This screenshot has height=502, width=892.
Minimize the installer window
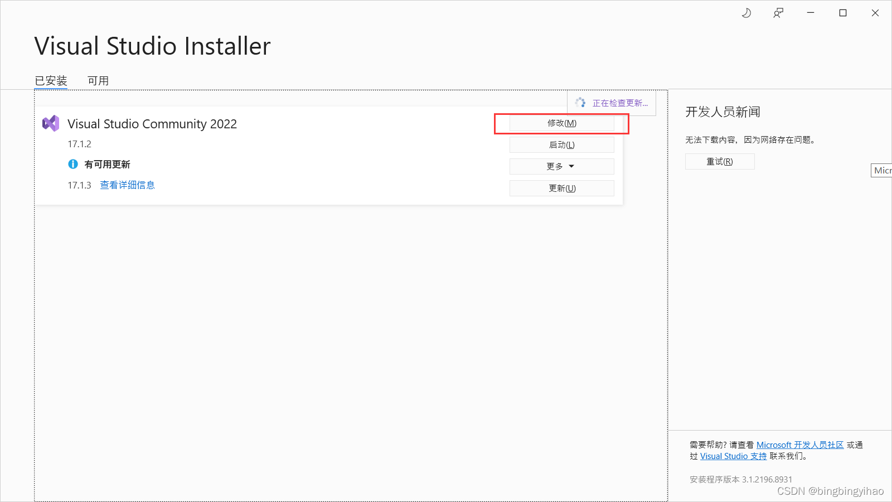pos(811,13)
